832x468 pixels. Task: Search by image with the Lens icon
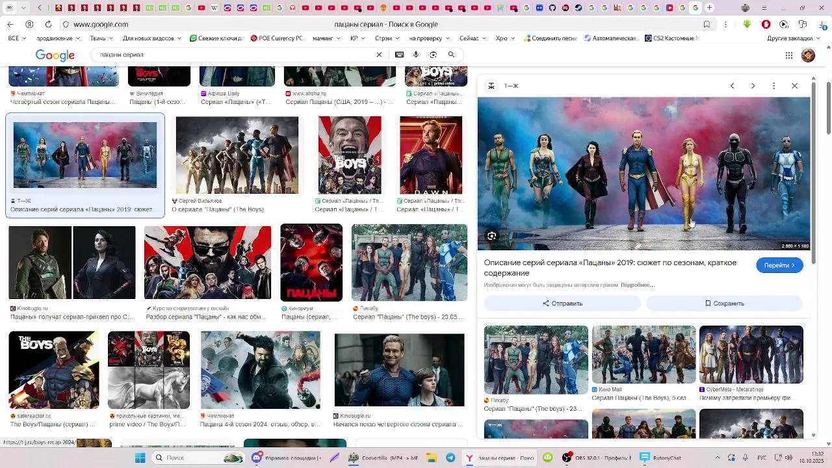pyautogui.click(x=434, y=55)
